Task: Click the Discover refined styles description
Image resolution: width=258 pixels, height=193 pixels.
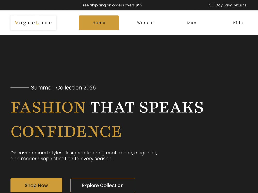Action: coord(84,156)
